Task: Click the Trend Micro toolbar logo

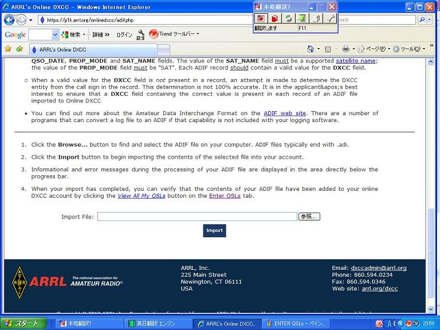Action: point(154,34)
